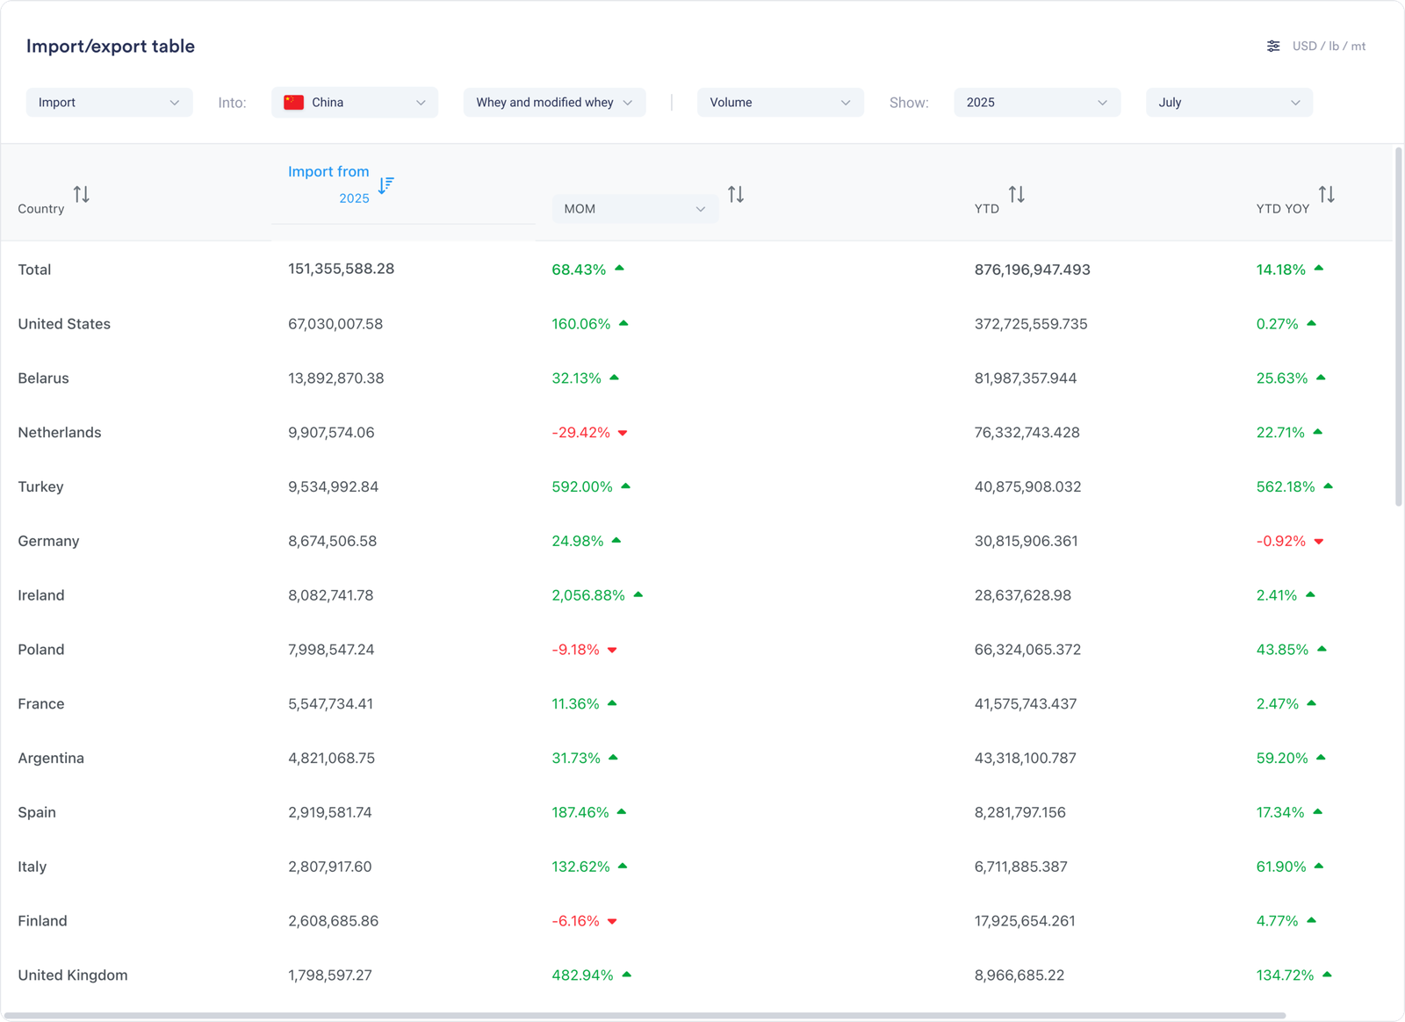Expand the China country dropdown
Viewport: 1405px width, 1022px height.
pos(355,103)
